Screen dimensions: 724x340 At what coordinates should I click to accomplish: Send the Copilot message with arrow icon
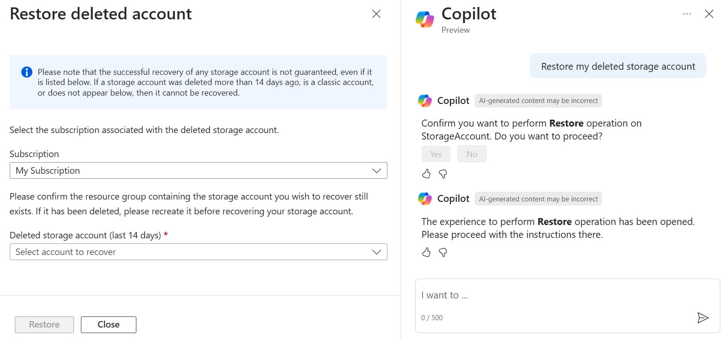(702, 317)
